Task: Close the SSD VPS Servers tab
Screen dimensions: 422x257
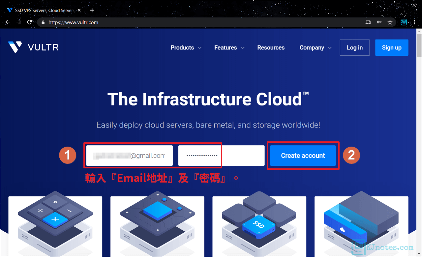Action: [79, 10]
